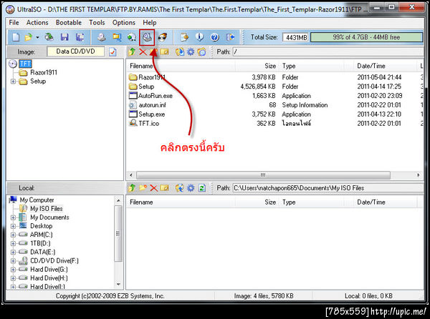This screenshot has height=319, width=430.
Task: Expand the DATA(E:) drive node
Action: click(13, 252)
